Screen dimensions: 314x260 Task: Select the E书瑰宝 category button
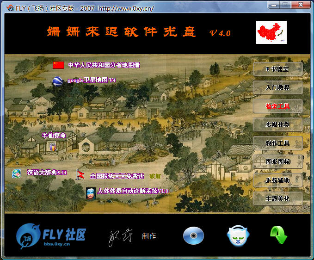(x=277, y=69)
